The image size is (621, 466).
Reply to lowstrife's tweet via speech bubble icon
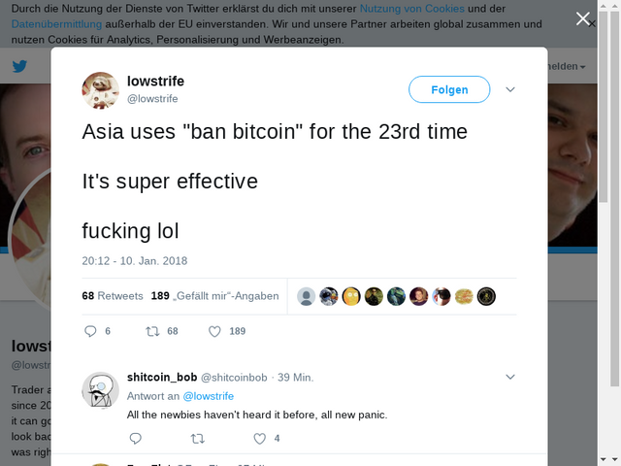click(90, 331)
